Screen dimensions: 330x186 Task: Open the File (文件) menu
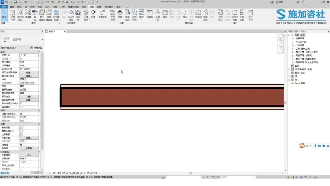(4, 6)
